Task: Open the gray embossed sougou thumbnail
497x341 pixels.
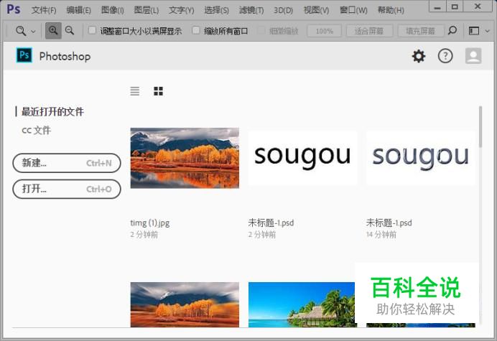Action: point(421,157)
